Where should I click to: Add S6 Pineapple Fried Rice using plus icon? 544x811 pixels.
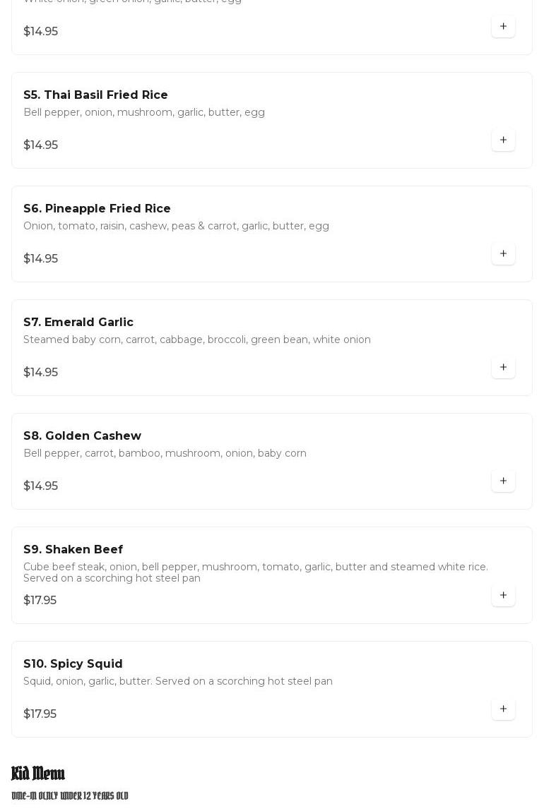(503, 253)
